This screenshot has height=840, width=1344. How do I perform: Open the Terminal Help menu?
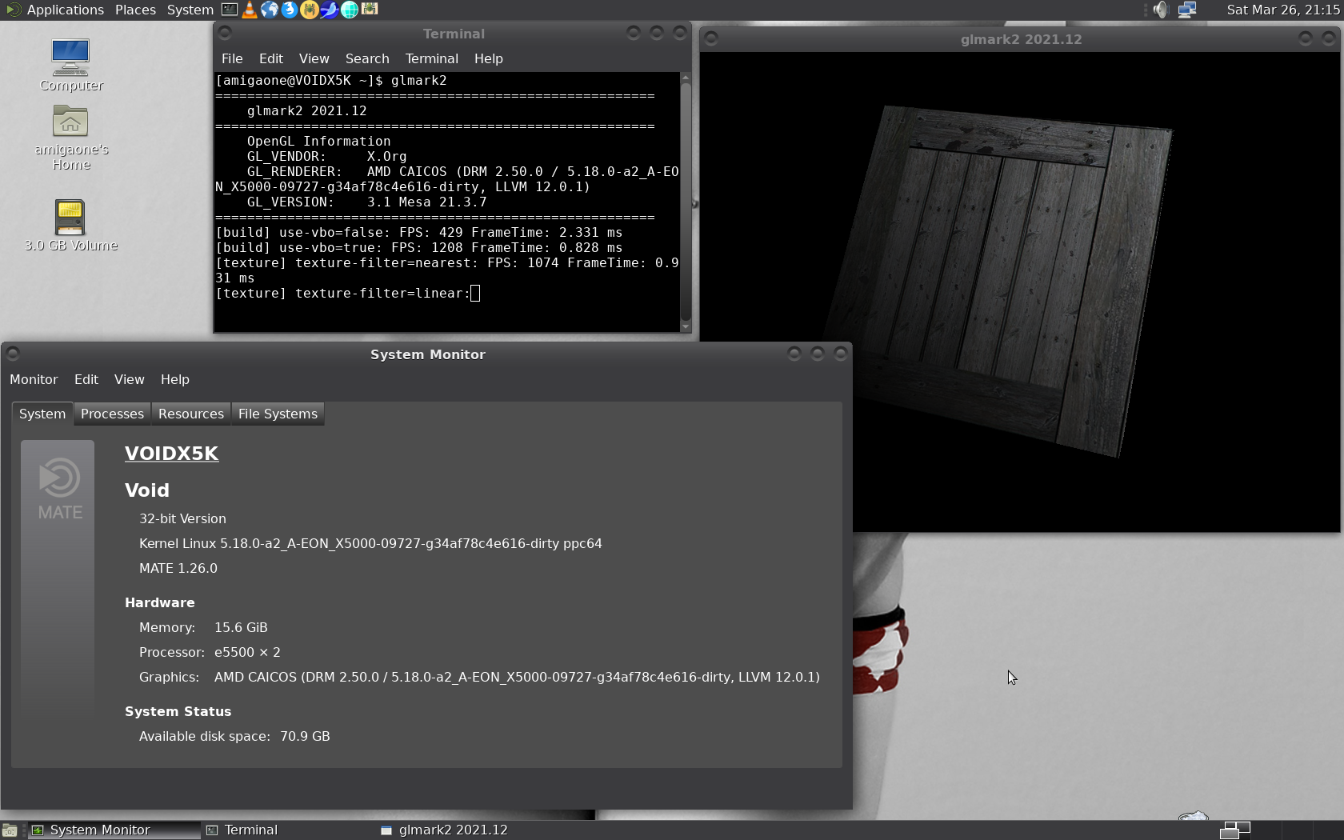click(x=488, y=58)
